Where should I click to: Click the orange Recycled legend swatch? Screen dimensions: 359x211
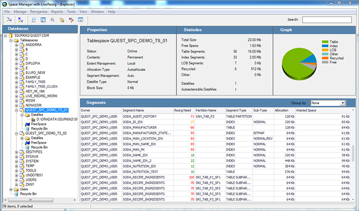[325, 58]
